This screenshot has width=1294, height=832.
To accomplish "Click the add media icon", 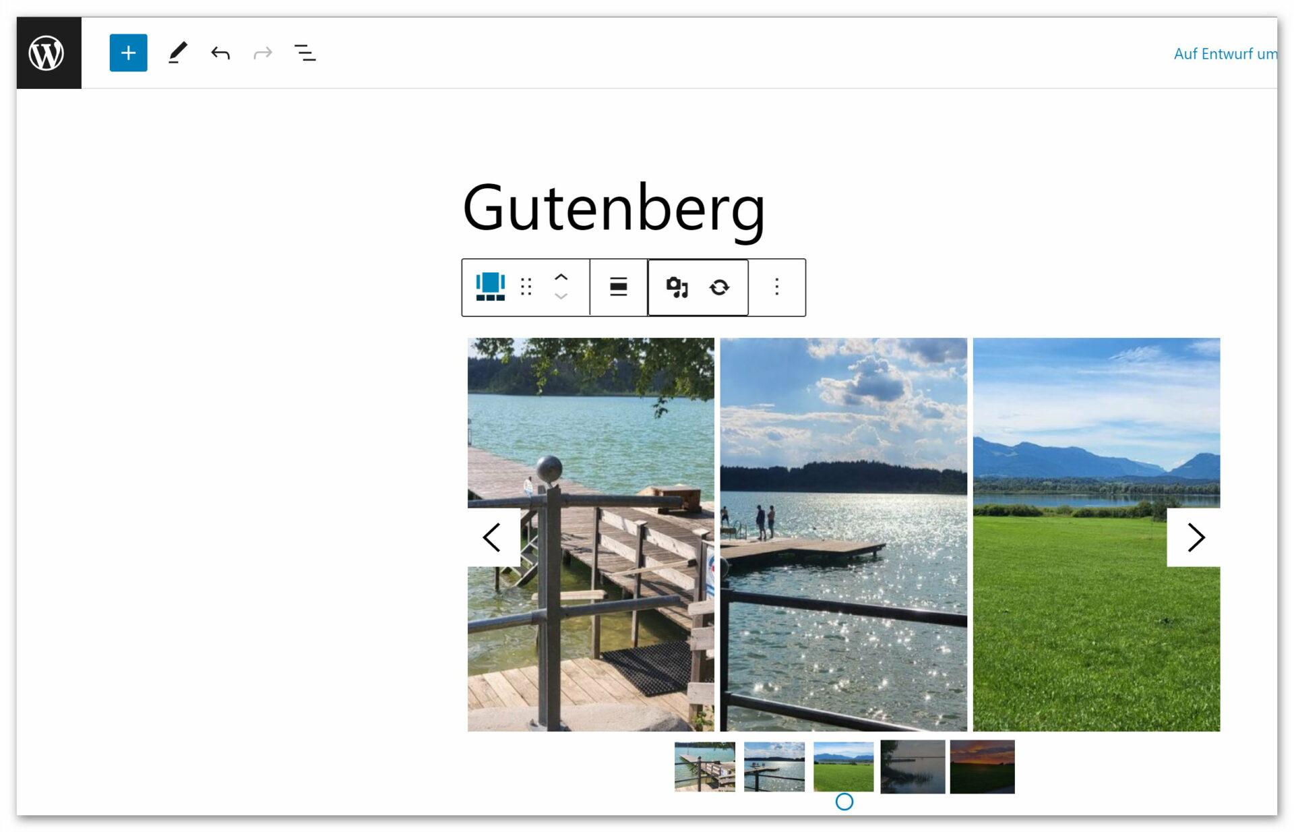I will [677, 287].
